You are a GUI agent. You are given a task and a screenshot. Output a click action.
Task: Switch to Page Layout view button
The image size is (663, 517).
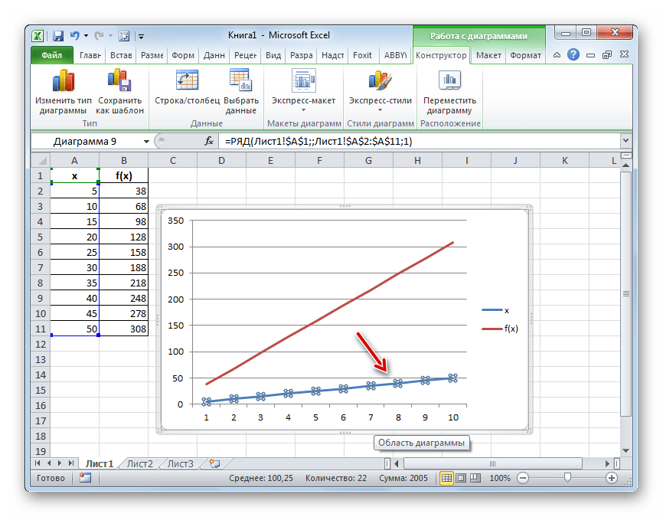[461, 478]
